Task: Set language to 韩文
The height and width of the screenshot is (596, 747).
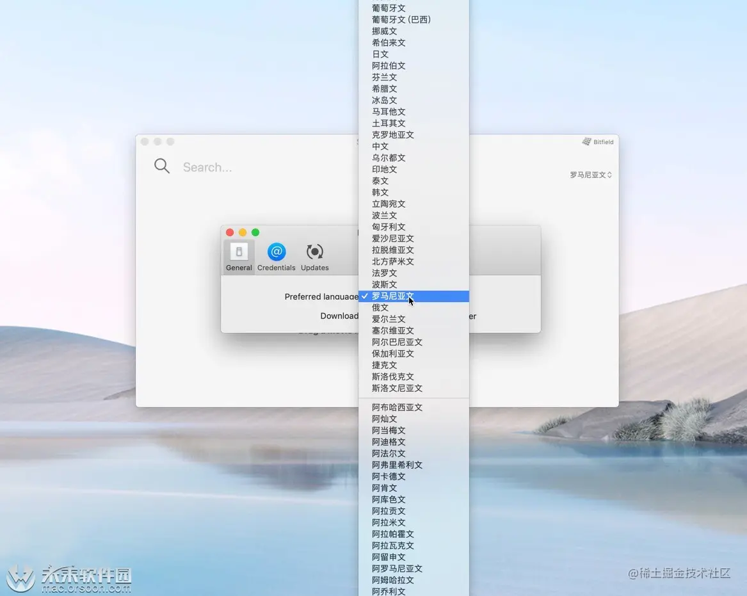Action: (414, 193)
